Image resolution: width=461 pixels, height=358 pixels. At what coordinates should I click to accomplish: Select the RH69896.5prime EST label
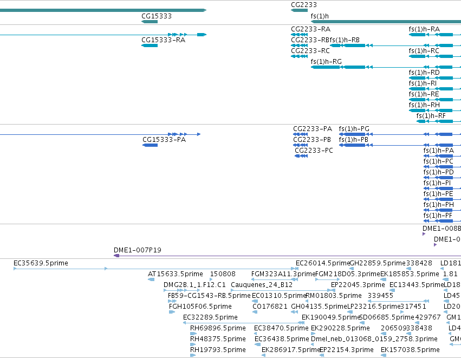[218, 328]
